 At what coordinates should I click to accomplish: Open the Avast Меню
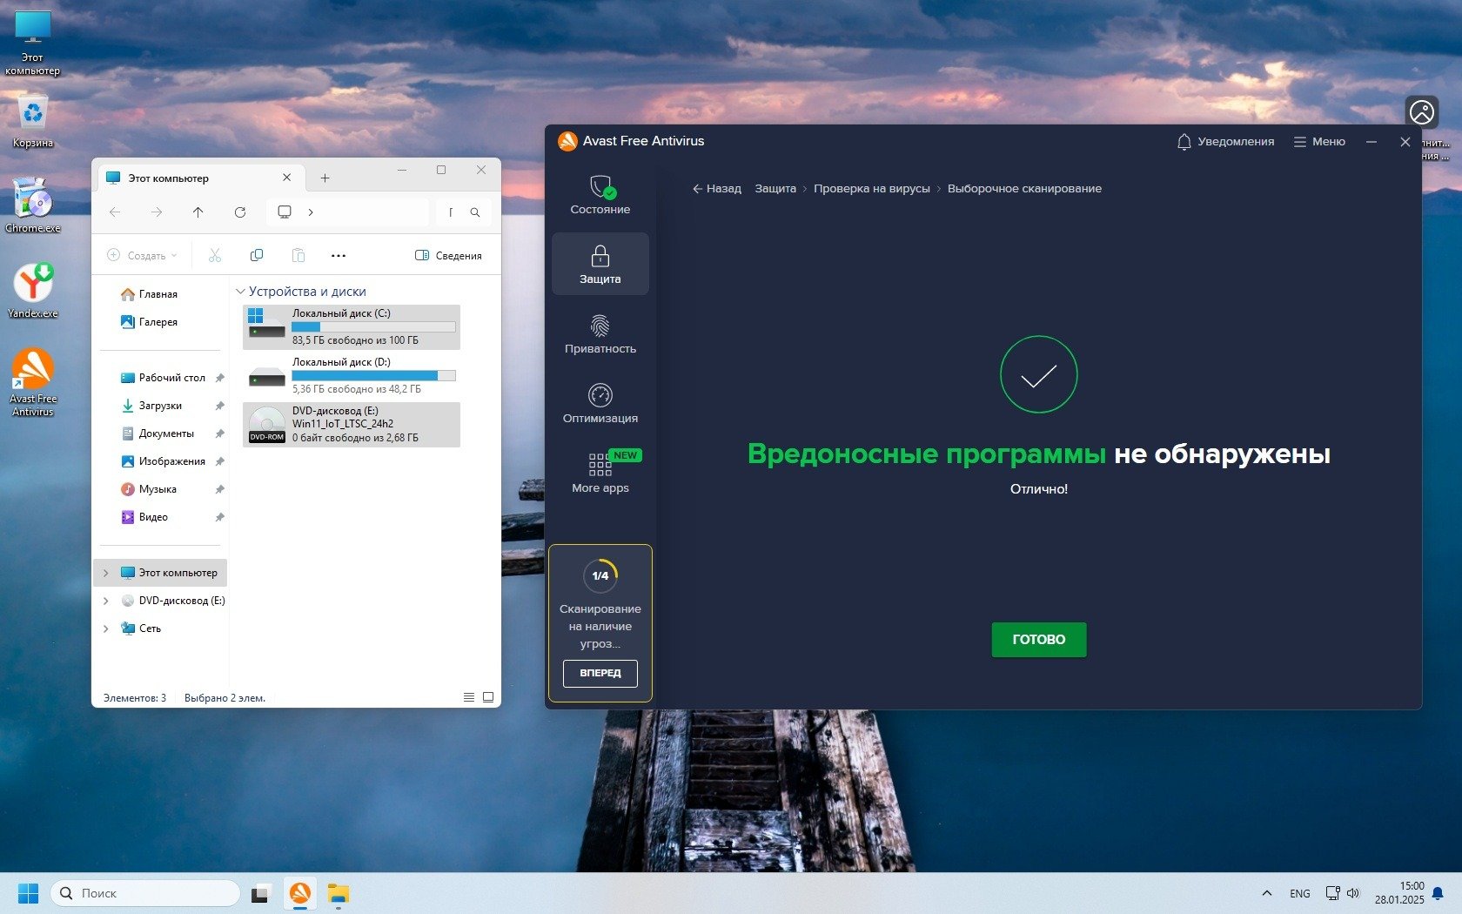click(1319, 142)
